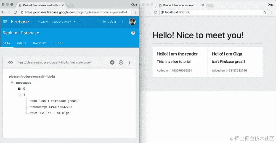The width and height of the screenshot is (276, 143).
Task: Click Added on 1493157632796 card text
Action: pos(230,71)
